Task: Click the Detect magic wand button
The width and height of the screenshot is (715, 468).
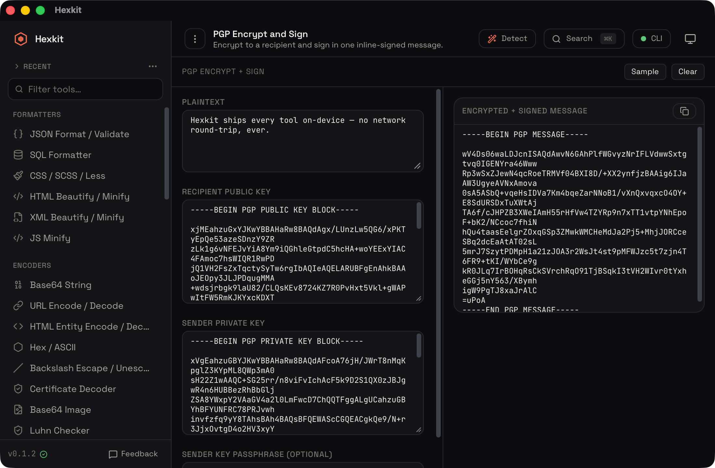Action: [507, 39]
